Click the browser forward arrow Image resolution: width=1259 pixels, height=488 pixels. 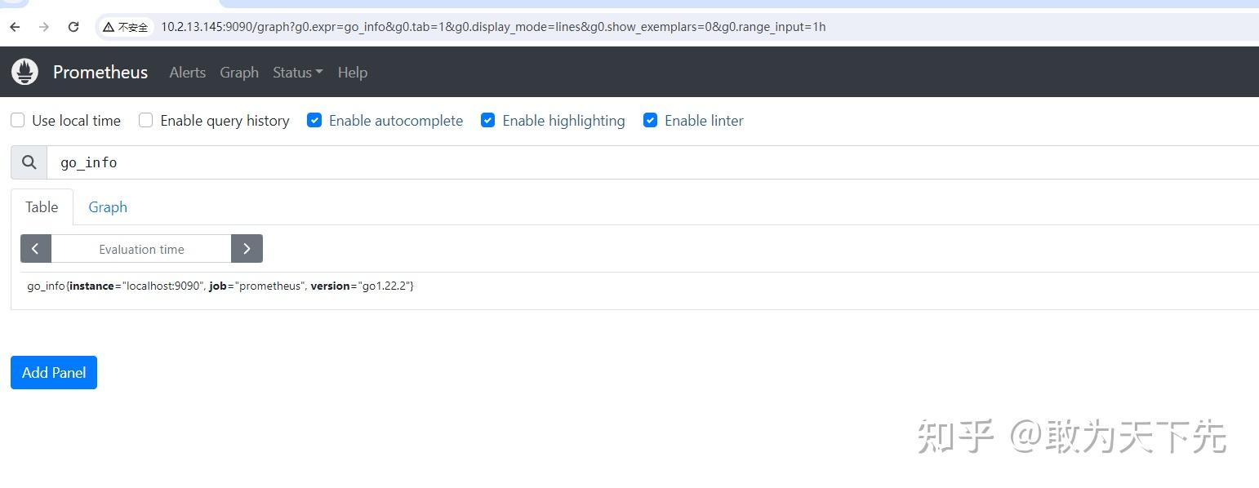coord(43,26)
